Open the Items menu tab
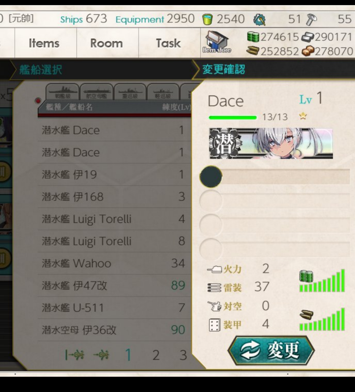 [44, 43]
